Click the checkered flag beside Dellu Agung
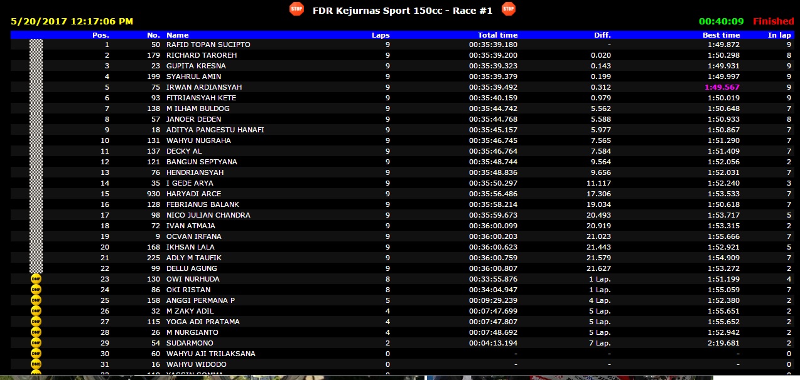The image size is (800, 380). pos(36,268)
